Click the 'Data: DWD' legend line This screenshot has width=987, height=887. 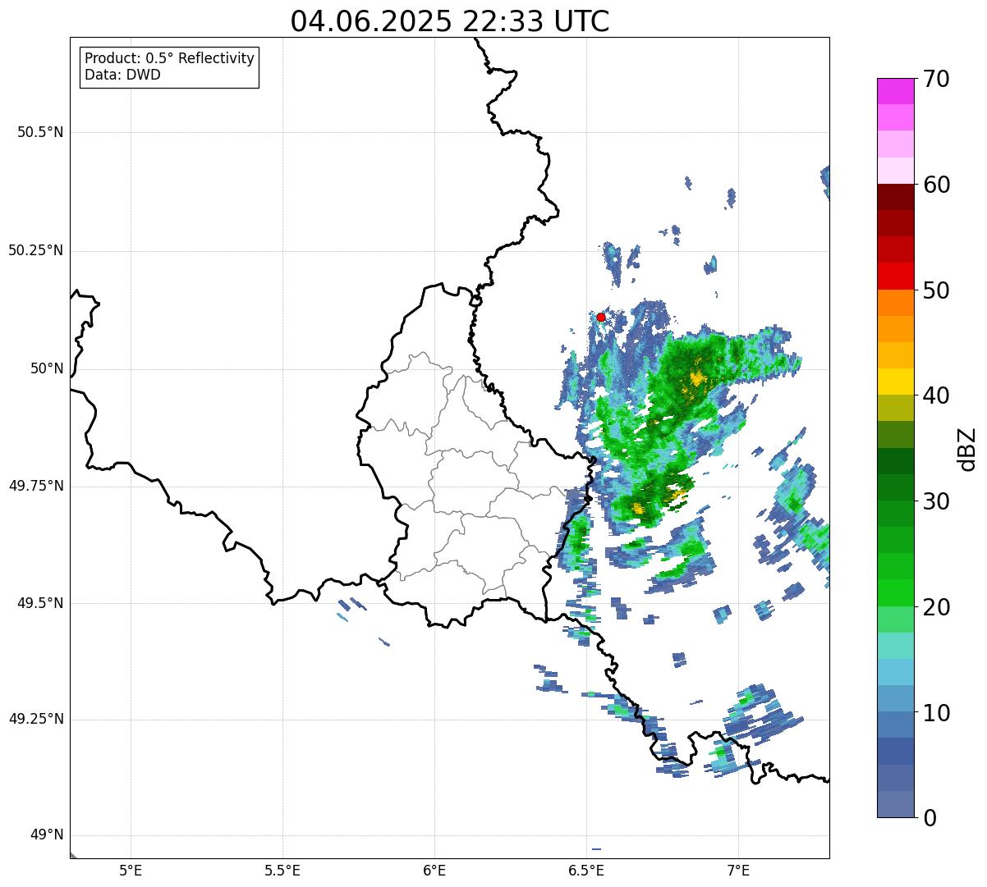(122, 75)
